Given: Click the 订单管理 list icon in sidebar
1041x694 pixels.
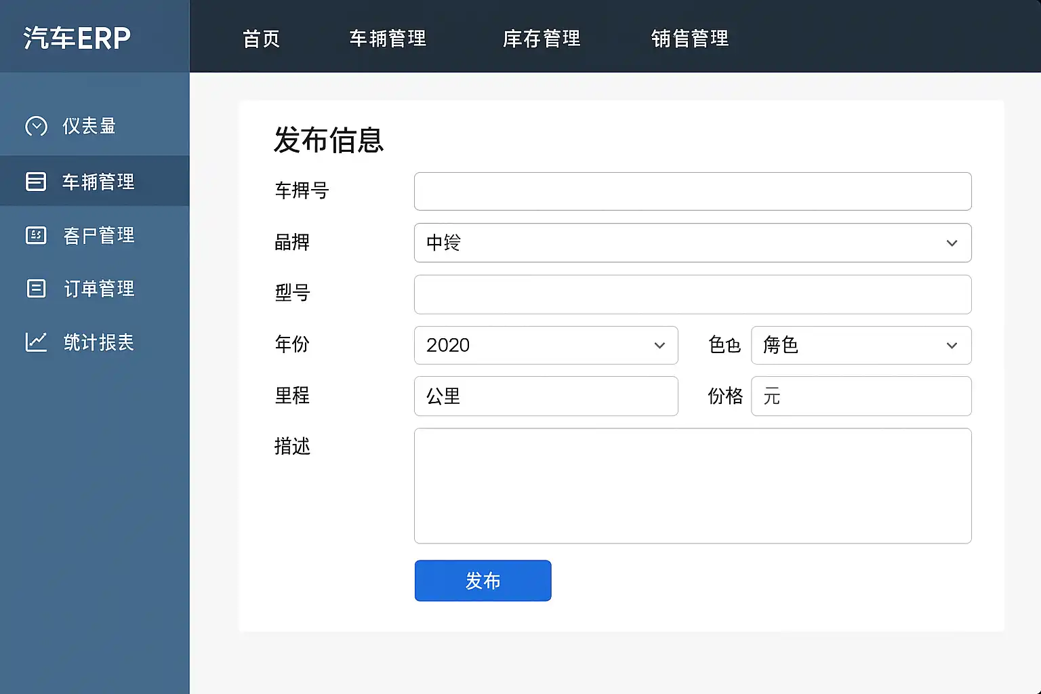Looking at the screenshot, I should pyautogui.click(x=36, y=289).
